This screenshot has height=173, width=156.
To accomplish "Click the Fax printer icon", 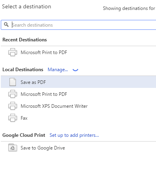I will pyautogui.click(x=13, y=118).
